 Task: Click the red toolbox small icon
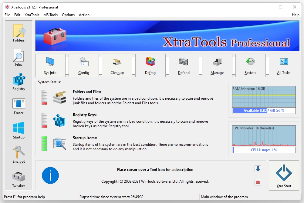pyautogui.click(x=258, y=182)
